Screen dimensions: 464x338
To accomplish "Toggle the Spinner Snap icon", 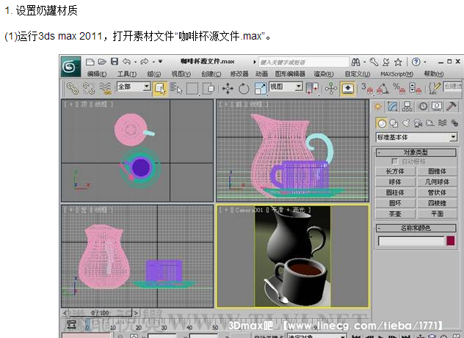I will tap(415, 88).
